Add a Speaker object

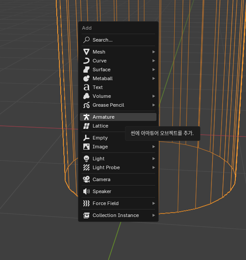pyautogui.click(x=118, y=191)
